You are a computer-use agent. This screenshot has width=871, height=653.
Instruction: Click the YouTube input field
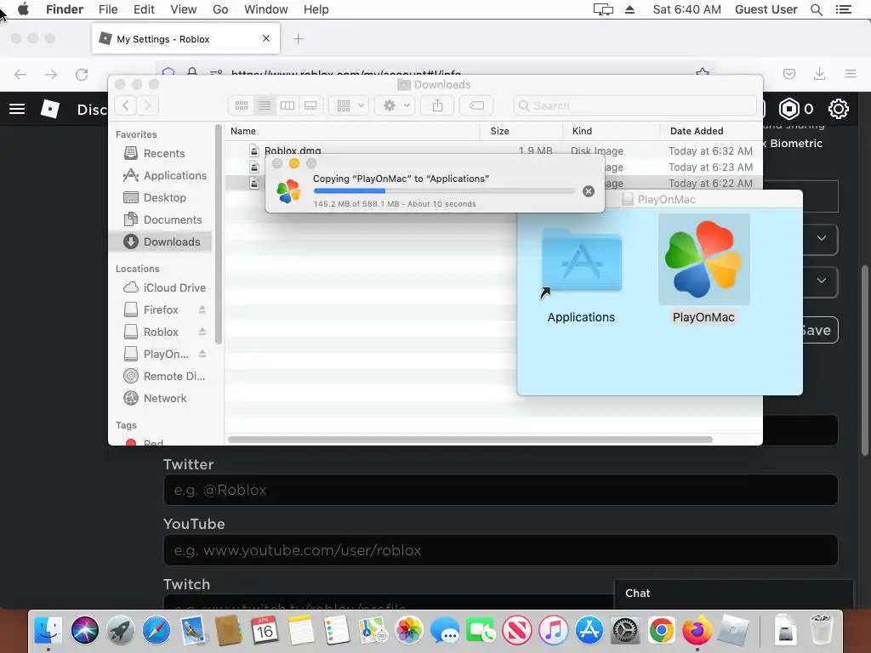[x=500, y=550]
